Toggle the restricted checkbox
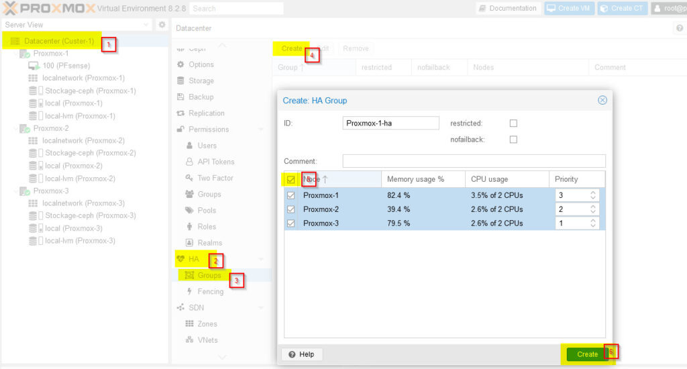Screen dimensions: 687x369 (513, 123)
